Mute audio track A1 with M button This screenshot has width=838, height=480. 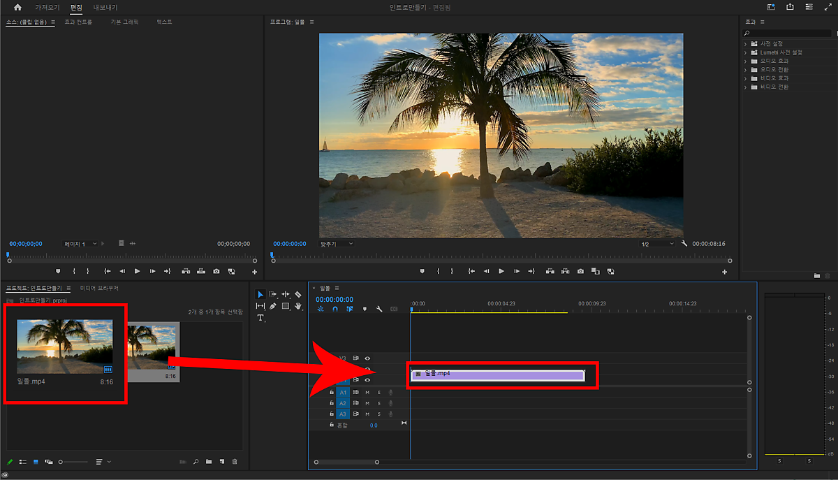click(x=367, y=393)
